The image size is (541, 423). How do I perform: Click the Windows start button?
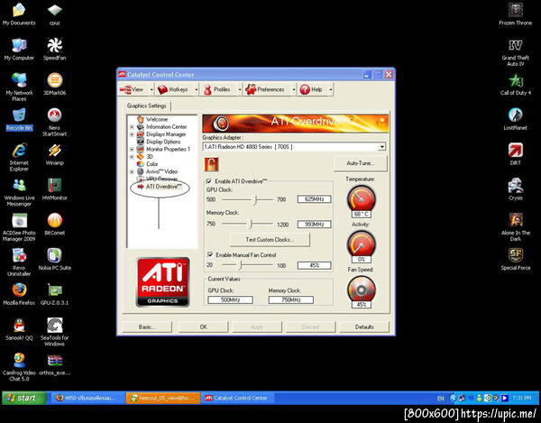click(x=23, y=398)
